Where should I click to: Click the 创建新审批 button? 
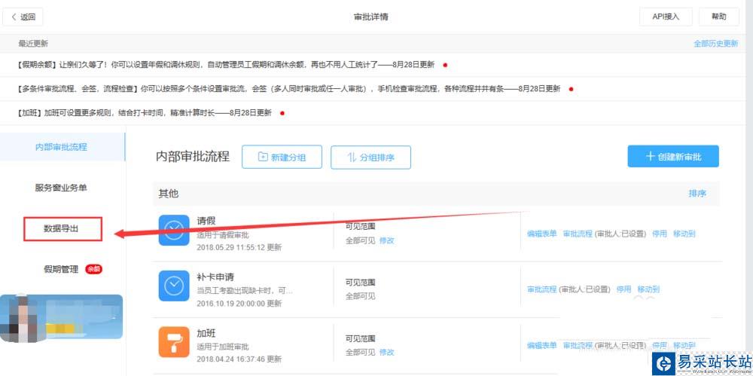pyautogui.click(x=673, y=156)
